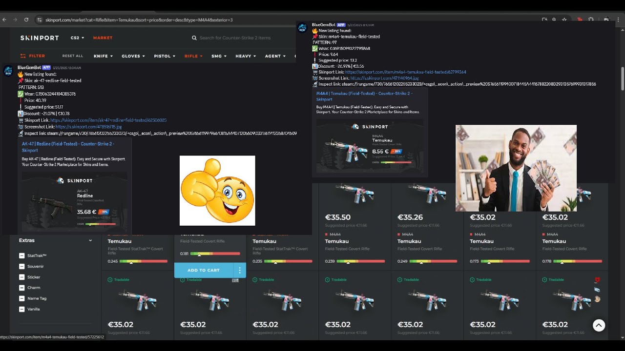The height and width of the screenshot is (351, 625).
Task: Bookmark this page with the star icon
Action: (x=564, y=19)
